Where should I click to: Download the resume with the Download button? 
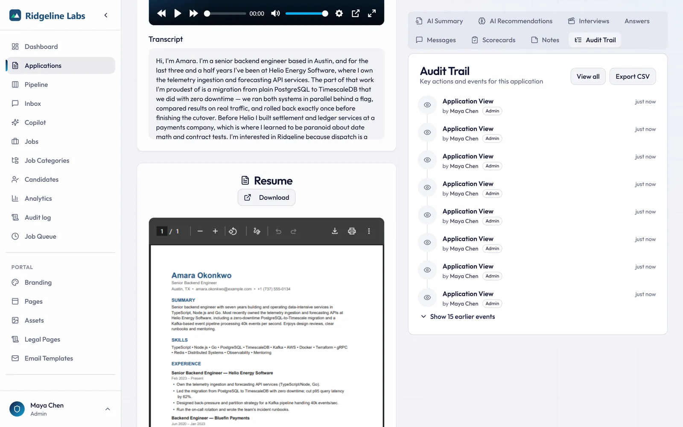tap(266, 197)
